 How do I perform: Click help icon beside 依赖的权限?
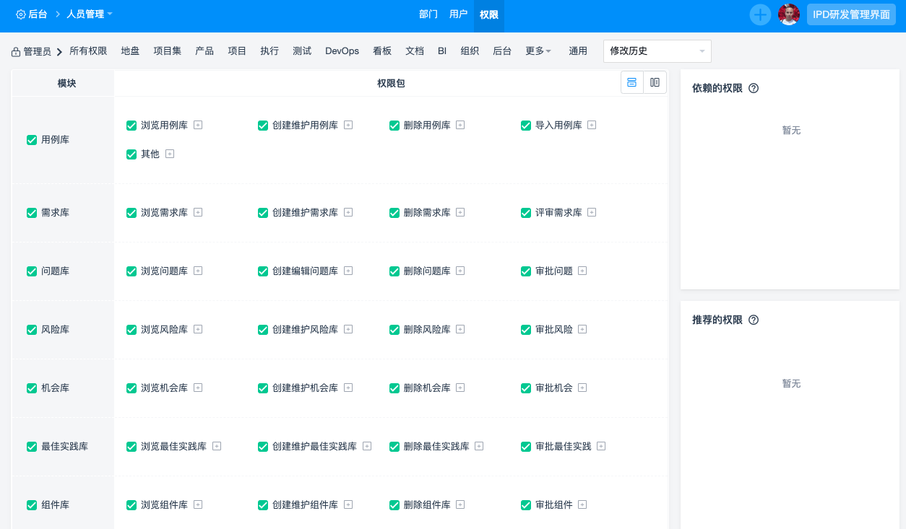(754, 88)
